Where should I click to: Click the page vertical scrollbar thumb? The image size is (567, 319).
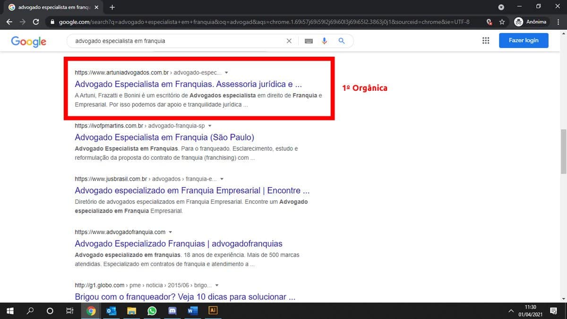[563, 151]
